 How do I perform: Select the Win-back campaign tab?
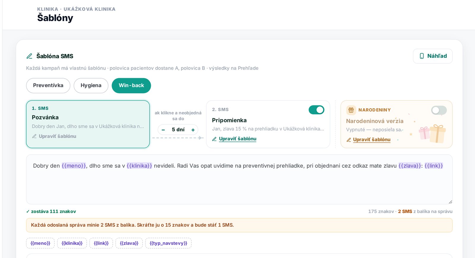[131, 86]
